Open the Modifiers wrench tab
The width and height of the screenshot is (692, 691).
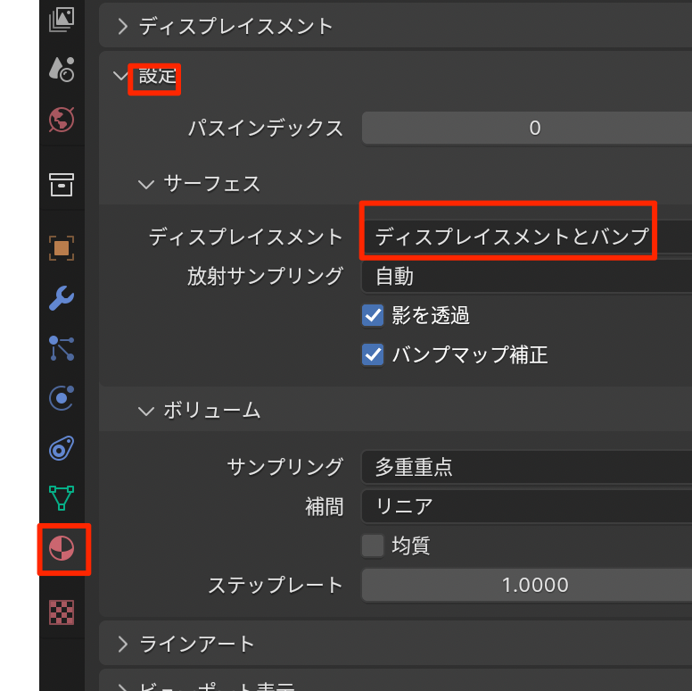coord(62,298)
